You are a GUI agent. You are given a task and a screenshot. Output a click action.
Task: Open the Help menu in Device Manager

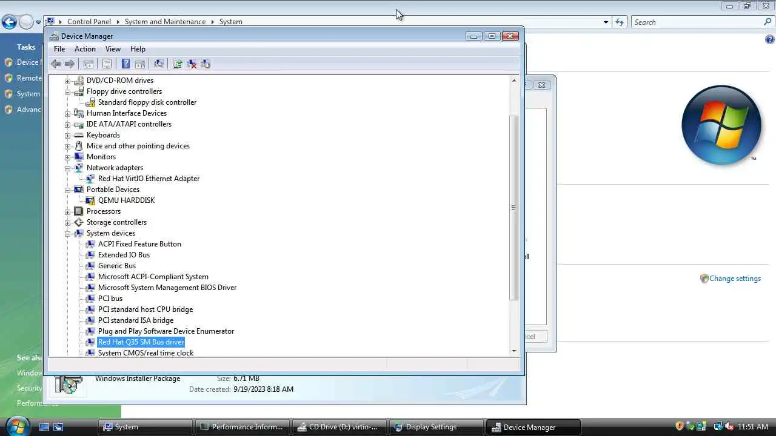[x=138, y=49]
